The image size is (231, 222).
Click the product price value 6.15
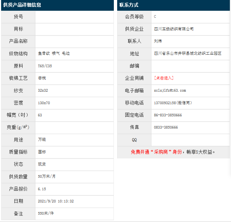pyautogui.click(x=42, y=189)
